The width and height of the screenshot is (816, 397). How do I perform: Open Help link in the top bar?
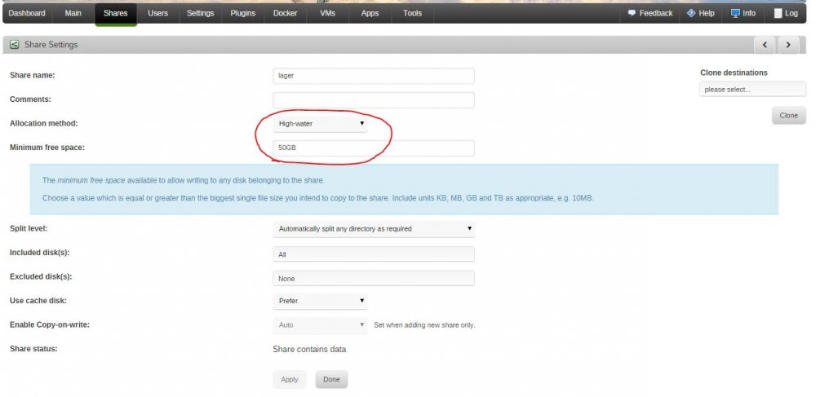pyautogui.click(x=706, y=14)
